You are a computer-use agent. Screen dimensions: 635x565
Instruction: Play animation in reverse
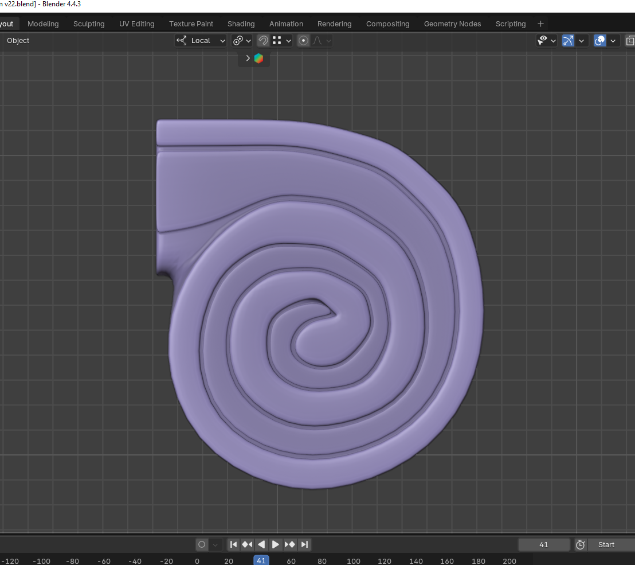261,544
